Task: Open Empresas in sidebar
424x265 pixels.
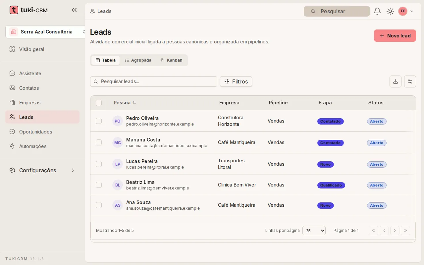Action: click(42, 103)
